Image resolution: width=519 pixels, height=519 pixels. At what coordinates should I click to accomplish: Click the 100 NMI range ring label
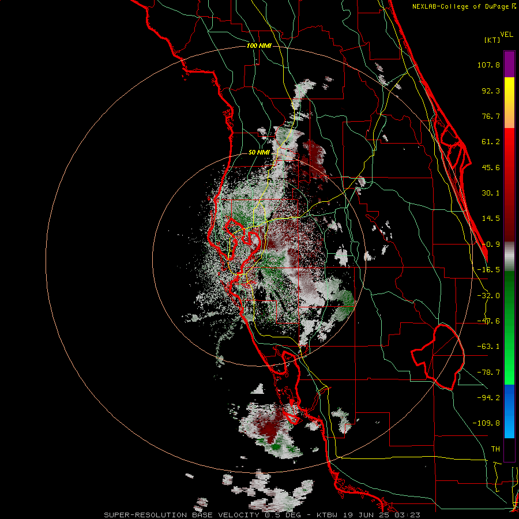(259, 46)
